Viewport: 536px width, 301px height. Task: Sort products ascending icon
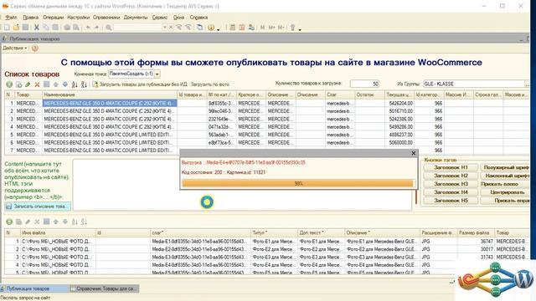[x=75, y=84]
